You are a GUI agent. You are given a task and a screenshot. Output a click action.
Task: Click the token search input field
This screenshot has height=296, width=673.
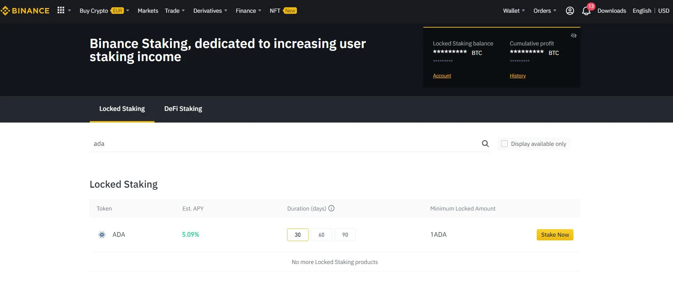pyautogui.click(x=283, y=144)
